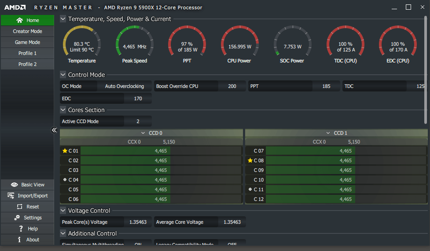The width and height of the screenshot is (430, 251).
Task: Click the gold star on core C 01
Action: pyautogui.click(x=65, y=151)
